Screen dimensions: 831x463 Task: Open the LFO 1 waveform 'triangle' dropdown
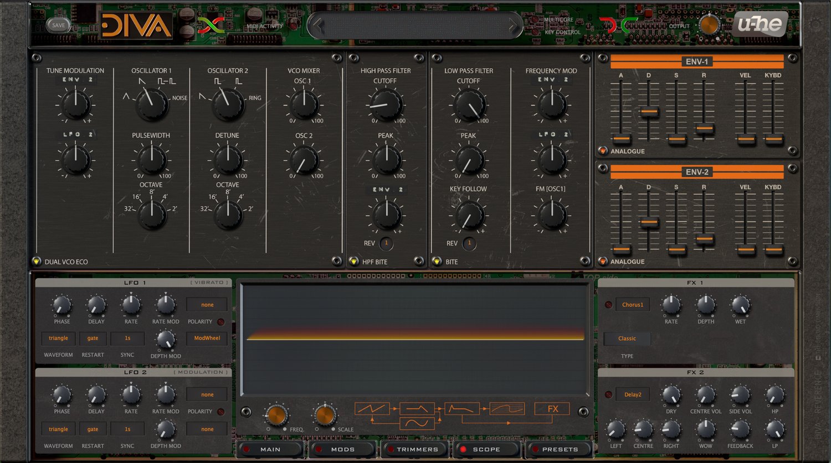point(58,339)
